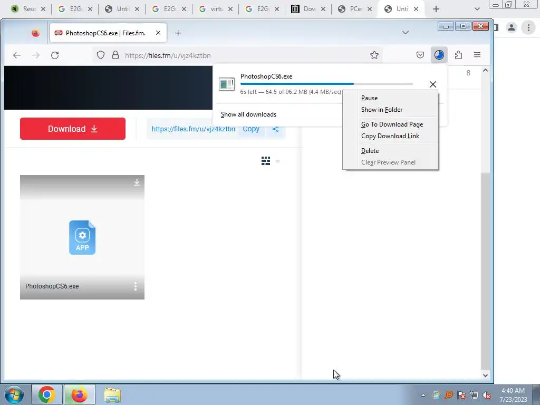Click the Firefox back arrow button
The image size is (540, 405).
point(17,55)
